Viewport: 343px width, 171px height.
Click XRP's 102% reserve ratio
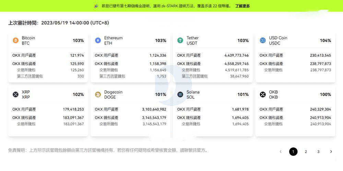click(x=78, y=95)
